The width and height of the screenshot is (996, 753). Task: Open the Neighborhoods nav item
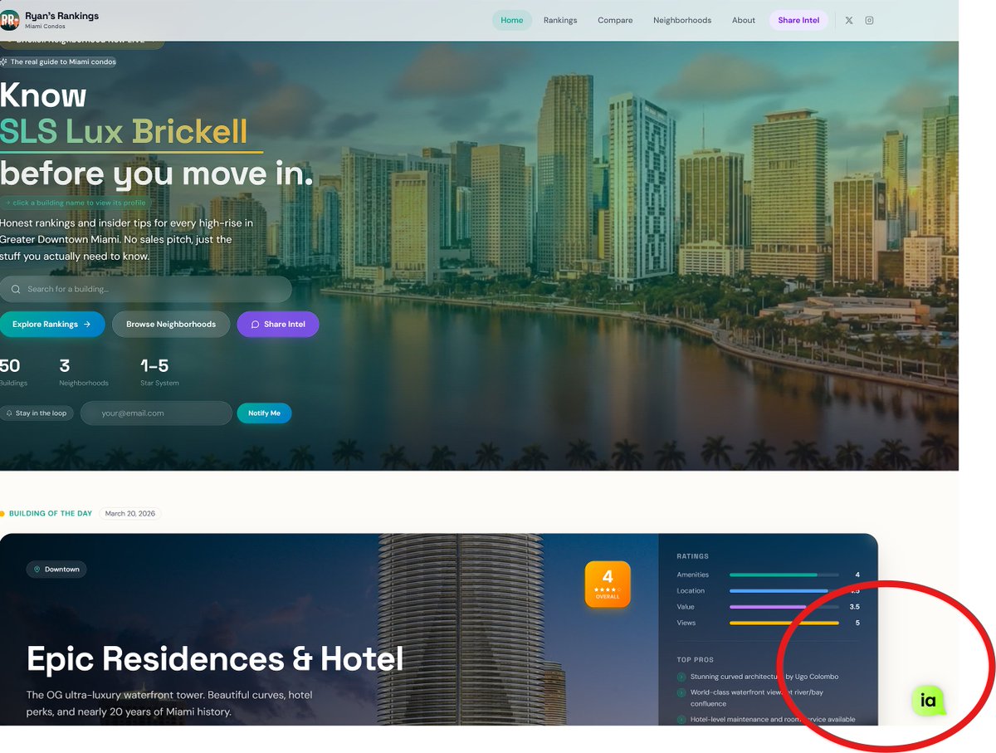pos(682,20)
